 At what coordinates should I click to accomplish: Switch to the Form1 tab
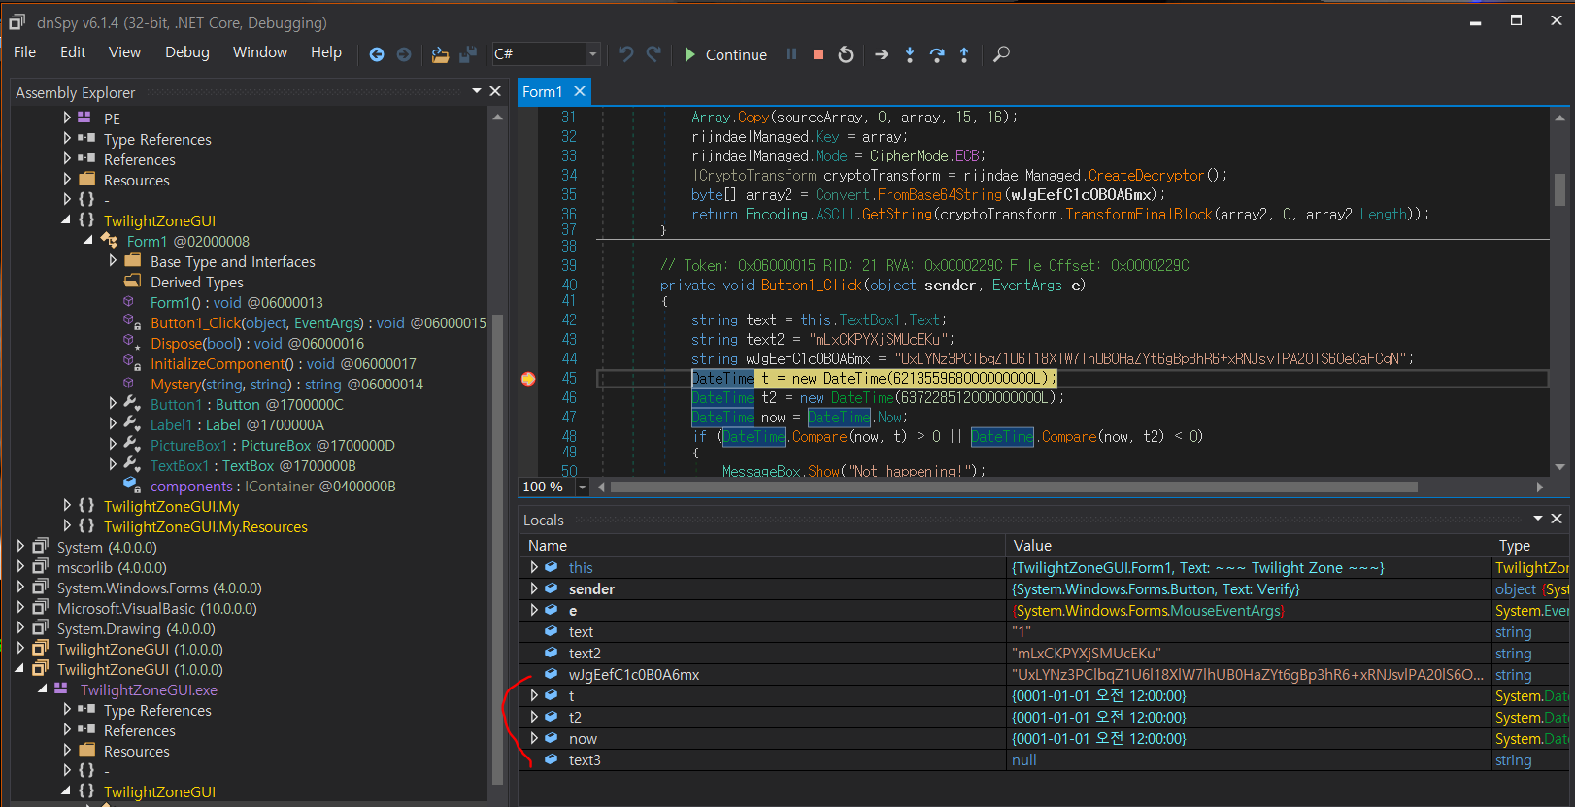click(542, 92)
